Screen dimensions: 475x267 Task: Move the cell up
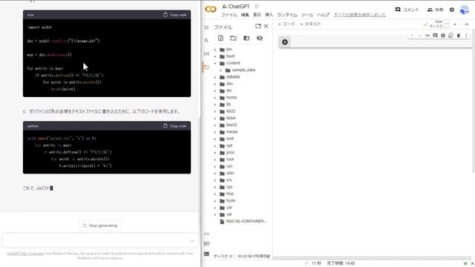click(x=412, y=36)
